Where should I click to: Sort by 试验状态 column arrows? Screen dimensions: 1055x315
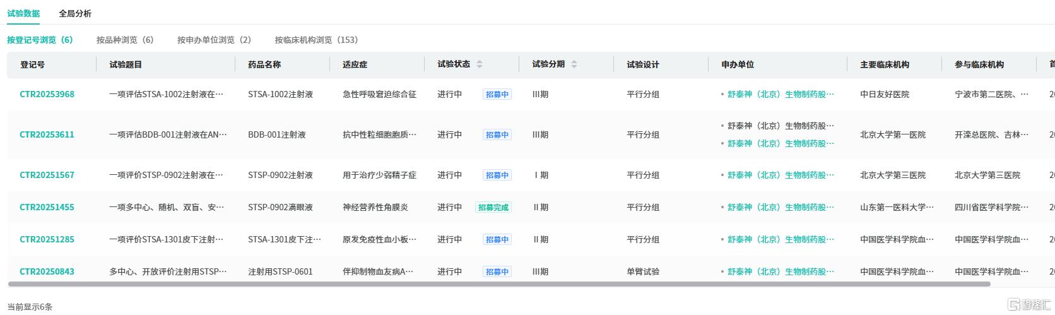click(x=480, y=64)
